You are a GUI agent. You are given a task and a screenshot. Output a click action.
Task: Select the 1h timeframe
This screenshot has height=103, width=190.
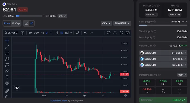[42, 33]
